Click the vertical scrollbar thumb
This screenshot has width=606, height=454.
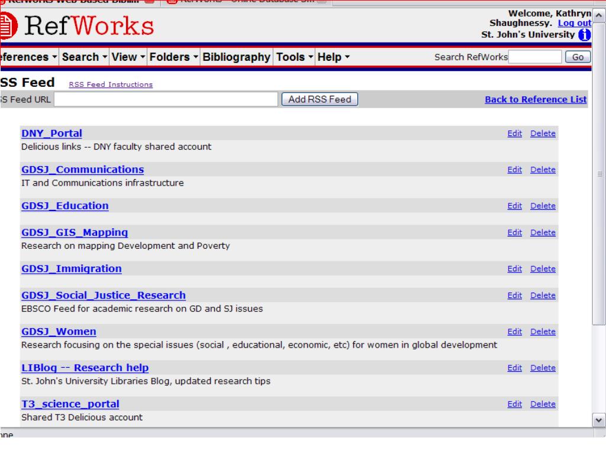click(x=599, y=174)
